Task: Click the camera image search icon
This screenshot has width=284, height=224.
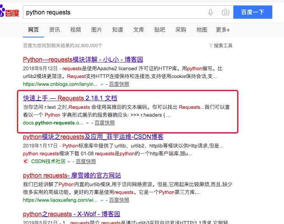Action: [x=225, y=12]
